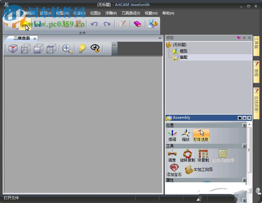Activate the 形体选取 selection tool
Image resolution: width=262 pixels, height=203 pixels.
(x=201, y=135)
